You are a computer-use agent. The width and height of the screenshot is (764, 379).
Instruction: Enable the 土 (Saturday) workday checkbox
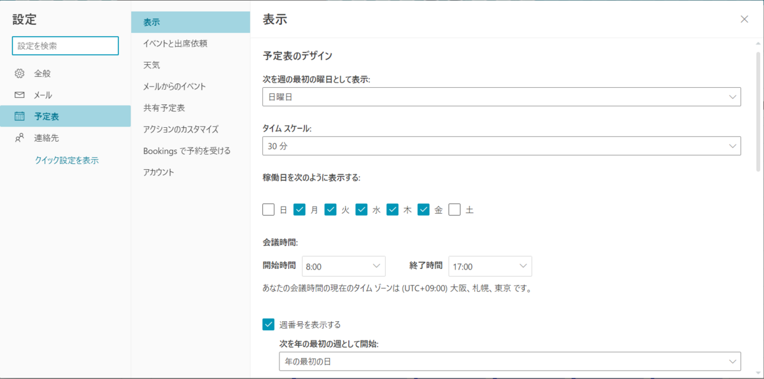click(455, 210)
